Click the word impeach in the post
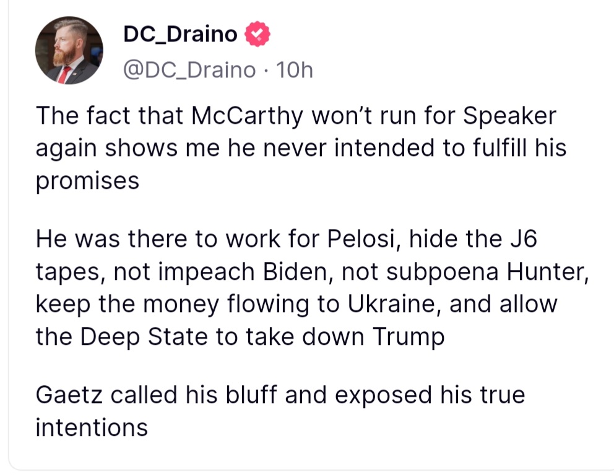 206,272
